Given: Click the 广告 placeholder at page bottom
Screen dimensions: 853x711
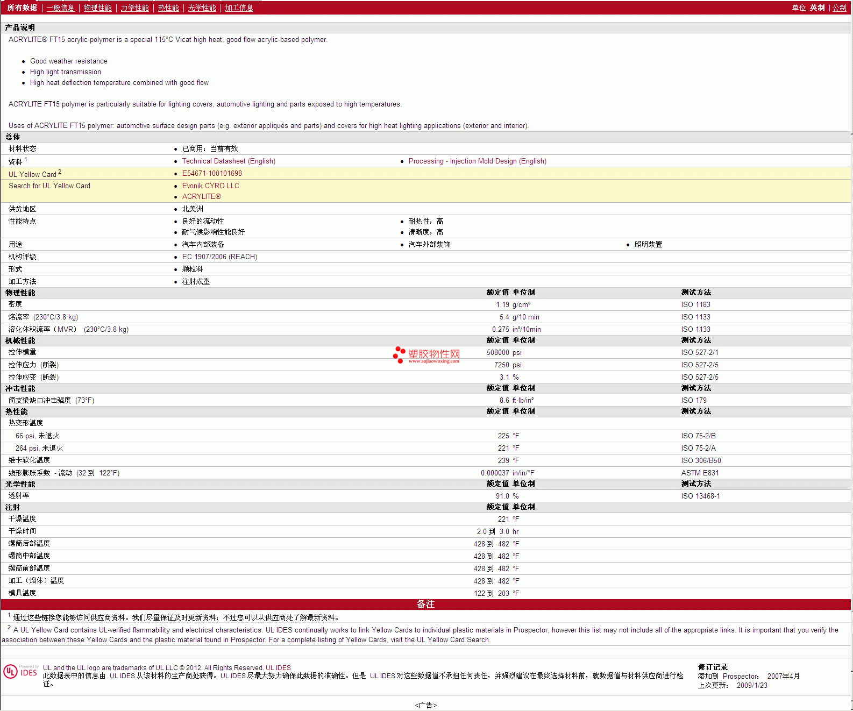Looking at the screenshot, I should click(426, 705).
